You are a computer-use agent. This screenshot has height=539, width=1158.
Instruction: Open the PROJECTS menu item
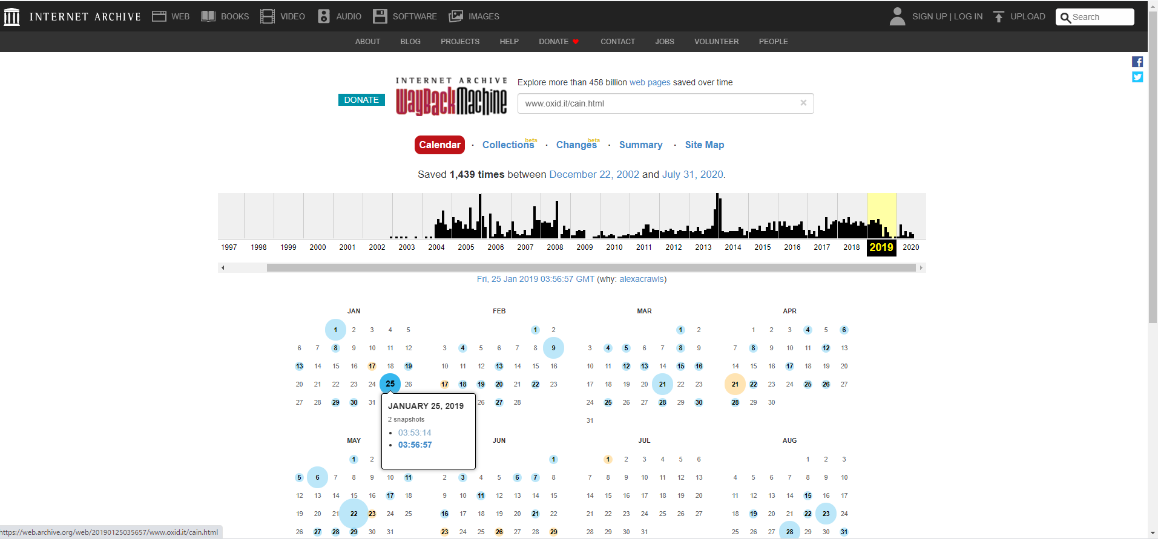[460, 42]
